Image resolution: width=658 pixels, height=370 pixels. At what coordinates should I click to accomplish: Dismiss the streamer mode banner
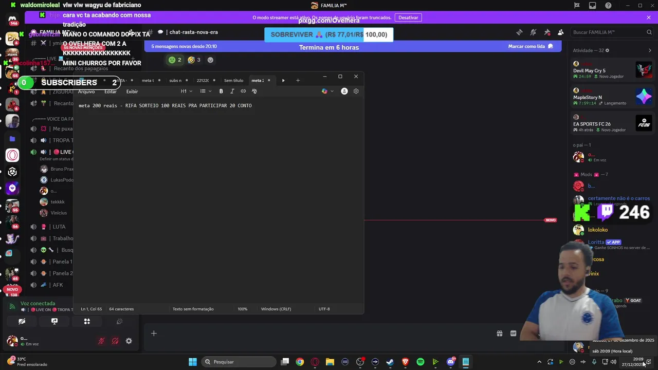[x=649, y=17]
